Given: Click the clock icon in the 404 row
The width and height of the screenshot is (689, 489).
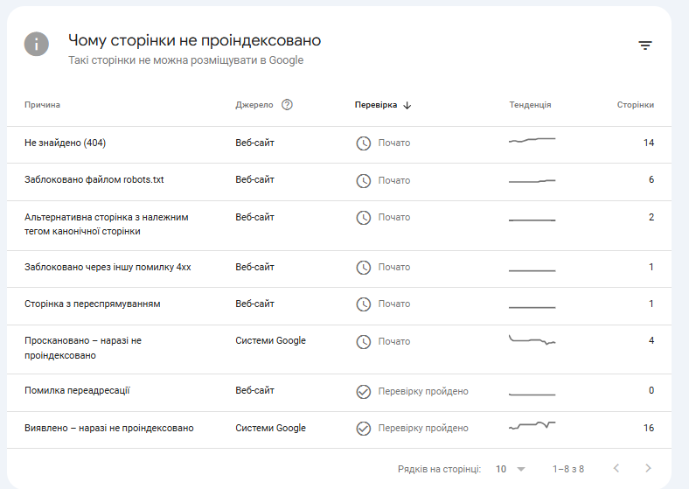Looking at the screenshot, I should (364, 143).
